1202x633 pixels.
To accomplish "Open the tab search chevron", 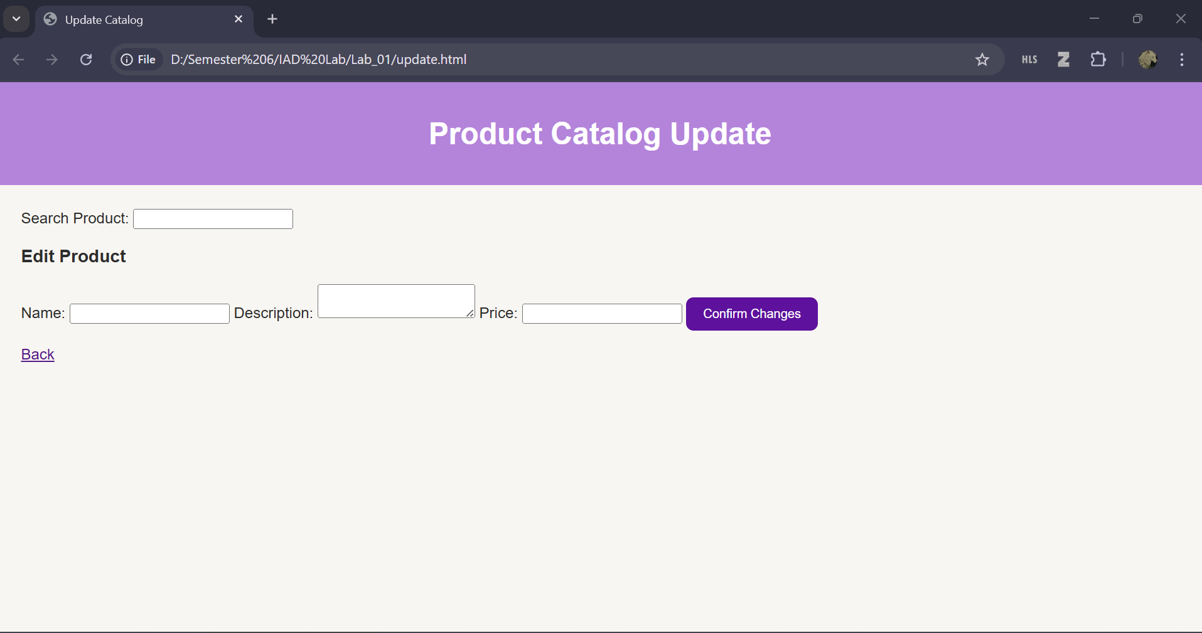I will click(x=16, y=19).
